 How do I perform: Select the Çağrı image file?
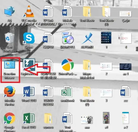pyautogui.click(x=126, y=14)
